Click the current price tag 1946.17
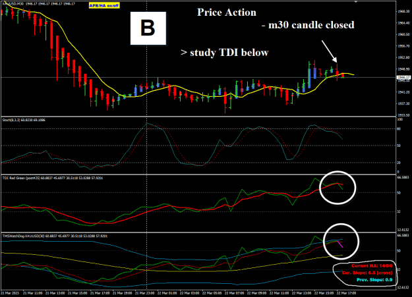This screenshot has width=412, height=297. point(403,78)
